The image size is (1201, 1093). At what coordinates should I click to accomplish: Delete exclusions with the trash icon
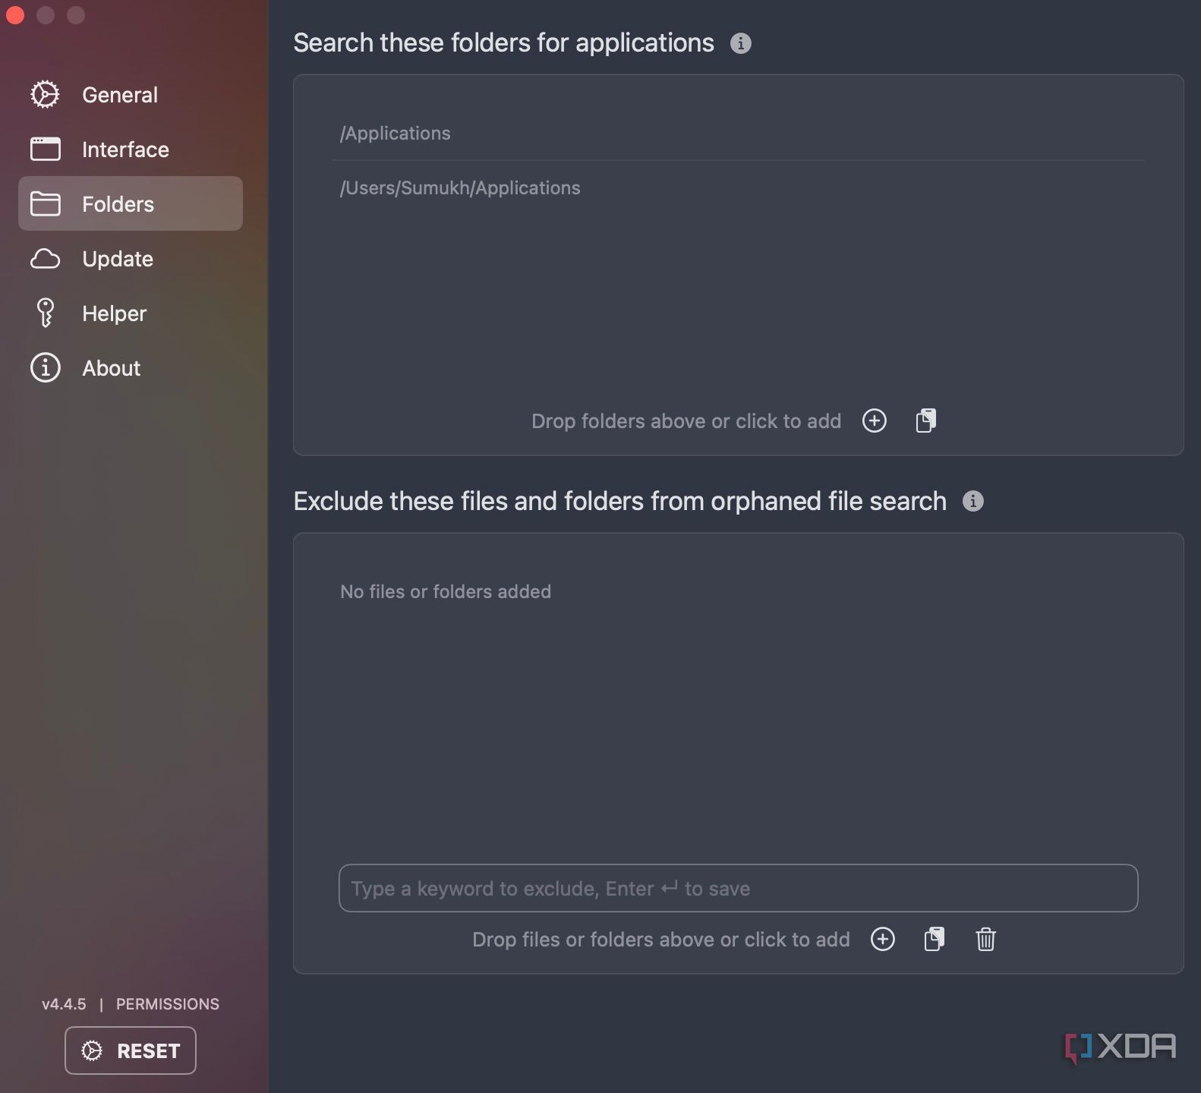point(985,939)
